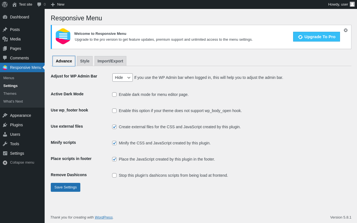Open Plugins plug icon in sidebar
The width and height of the screenshot is (357, 223).
pyautogui.click(x=5, y=125)
